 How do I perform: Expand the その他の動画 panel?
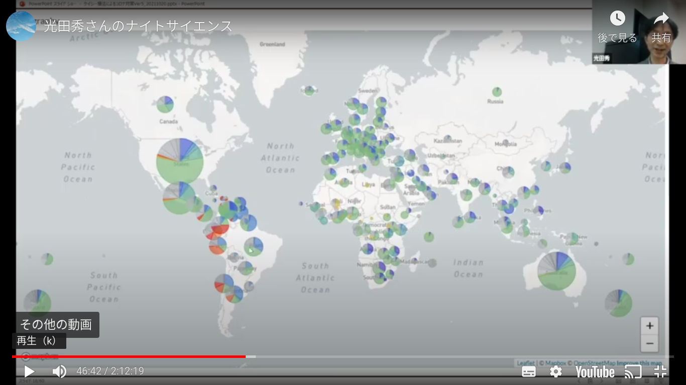click(x=56, y=324)
